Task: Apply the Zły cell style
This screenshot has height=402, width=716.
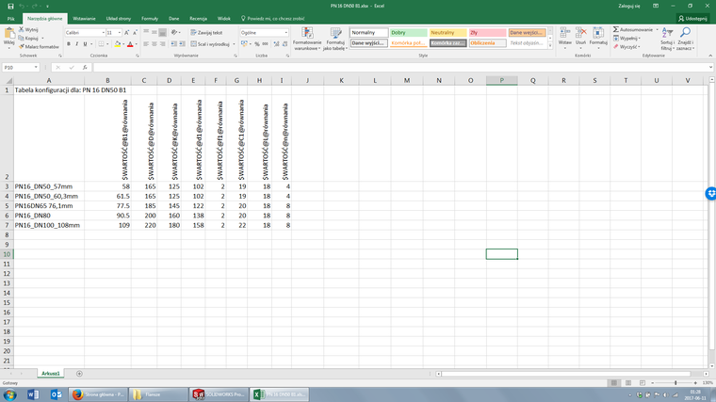Action: [487, 33]
